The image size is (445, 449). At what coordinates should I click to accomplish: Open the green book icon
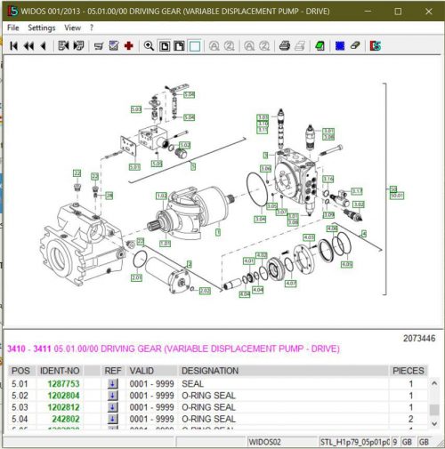click(x=320, y=46)
